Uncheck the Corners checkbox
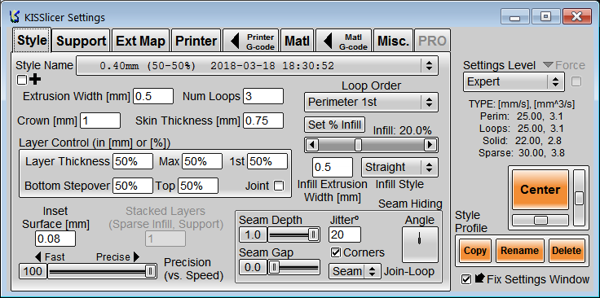The height and width of the screenshot is (298, 600). click(336, 252)
